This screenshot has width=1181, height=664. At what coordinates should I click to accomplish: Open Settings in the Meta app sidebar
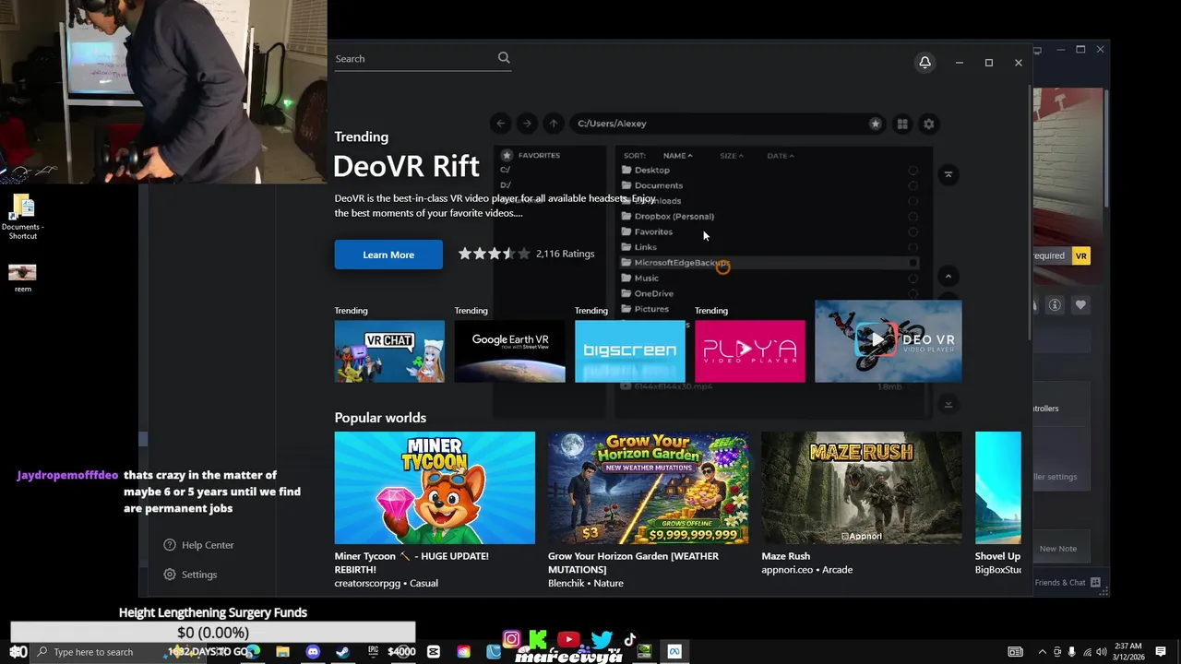(199, 575)
